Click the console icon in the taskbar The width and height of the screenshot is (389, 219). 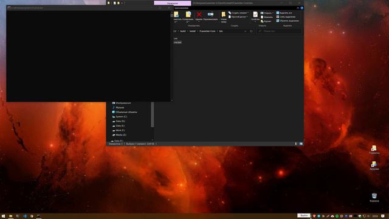[39, 216]
